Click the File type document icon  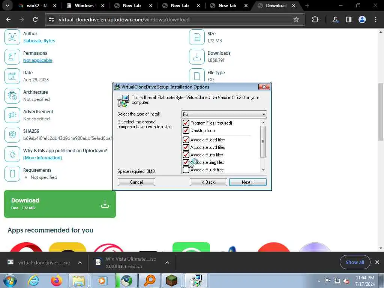point(196,75)
